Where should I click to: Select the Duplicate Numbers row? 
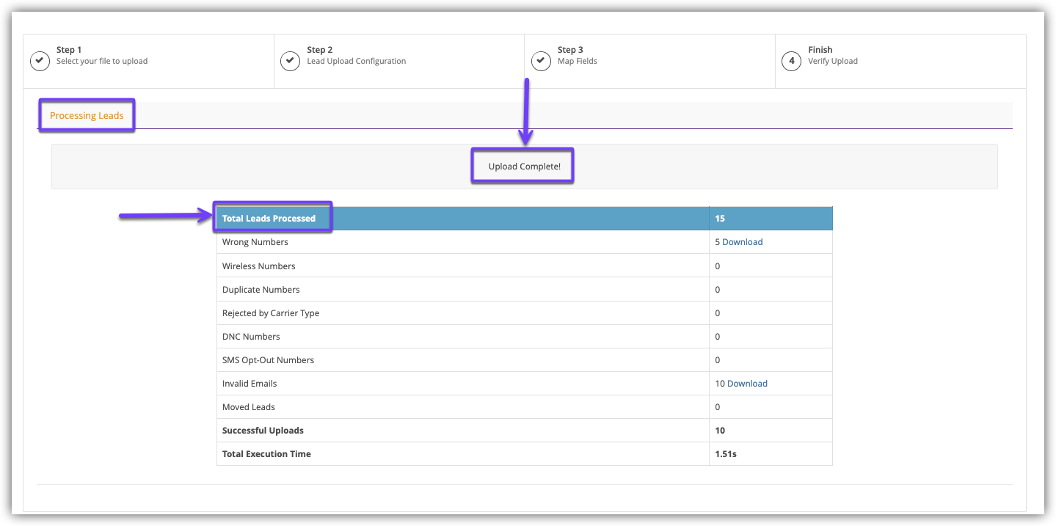261,290
